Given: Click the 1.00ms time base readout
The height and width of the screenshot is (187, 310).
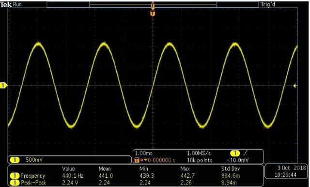Looking at the screenshot, I should (143, 153).
